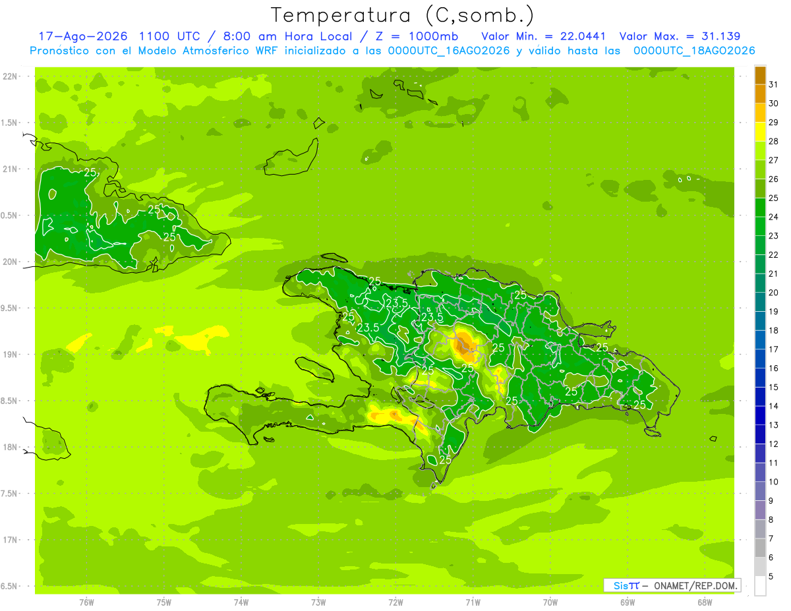This screenshot has width=791, height=611.
Task: Click the color scale label "23"
Action: 773,236
